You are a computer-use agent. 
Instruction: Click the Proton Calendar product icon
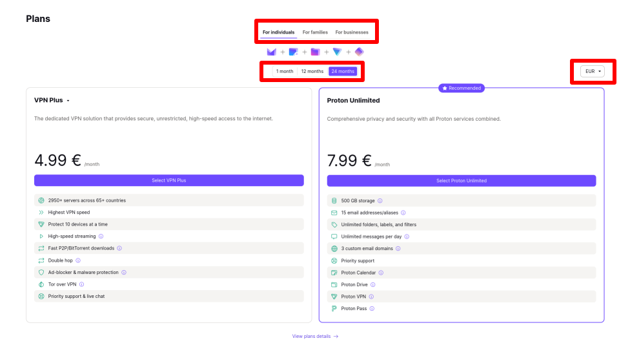point(293,52)
